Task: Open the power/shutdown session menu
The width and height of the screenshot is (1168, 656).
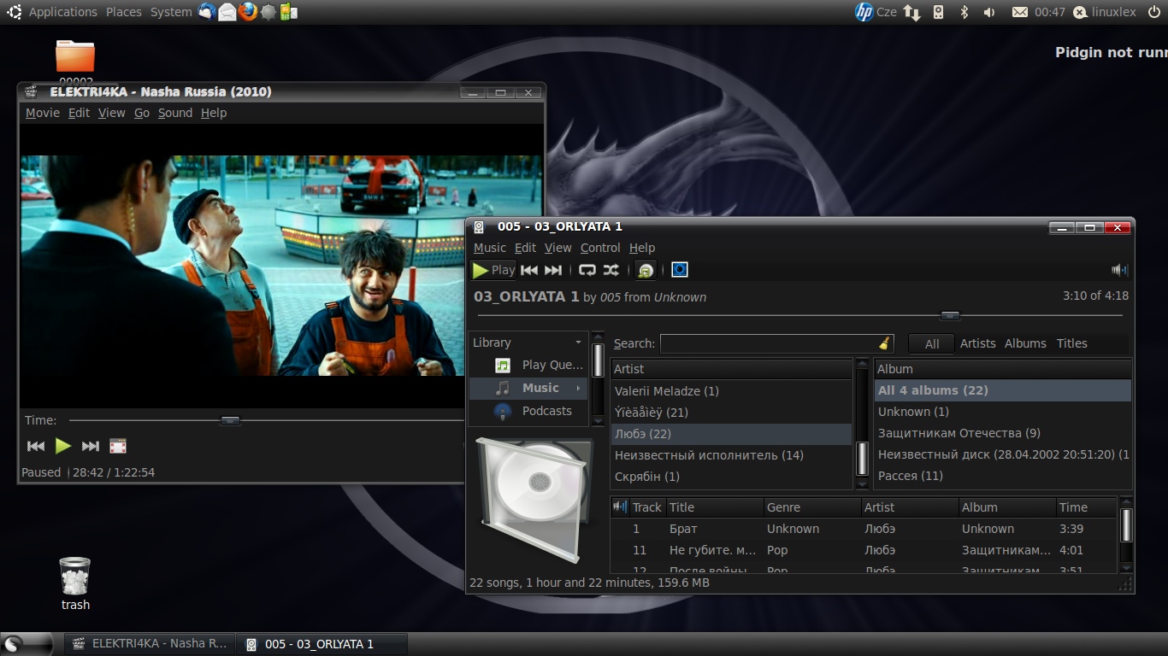Action: point(1153,12)
